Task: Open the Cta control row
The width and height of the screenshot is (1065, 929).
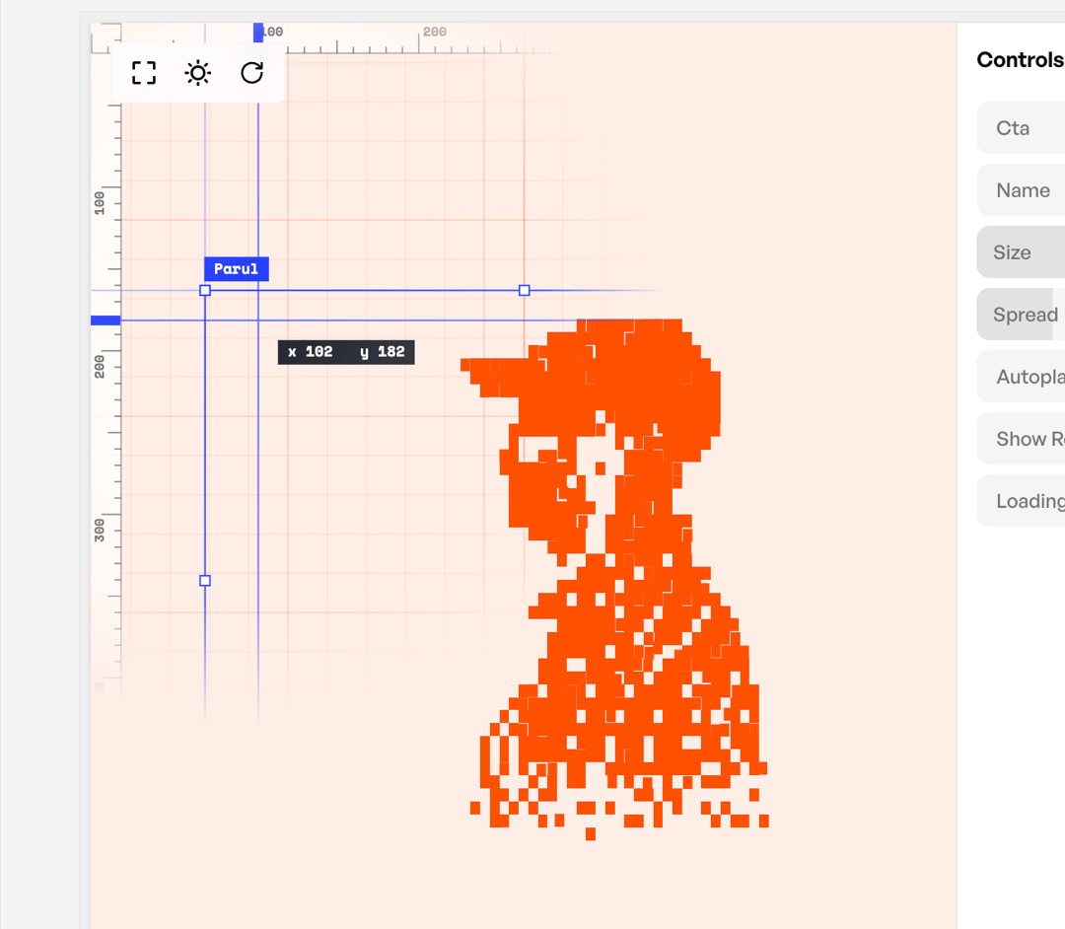Action: coord(1021,127)
